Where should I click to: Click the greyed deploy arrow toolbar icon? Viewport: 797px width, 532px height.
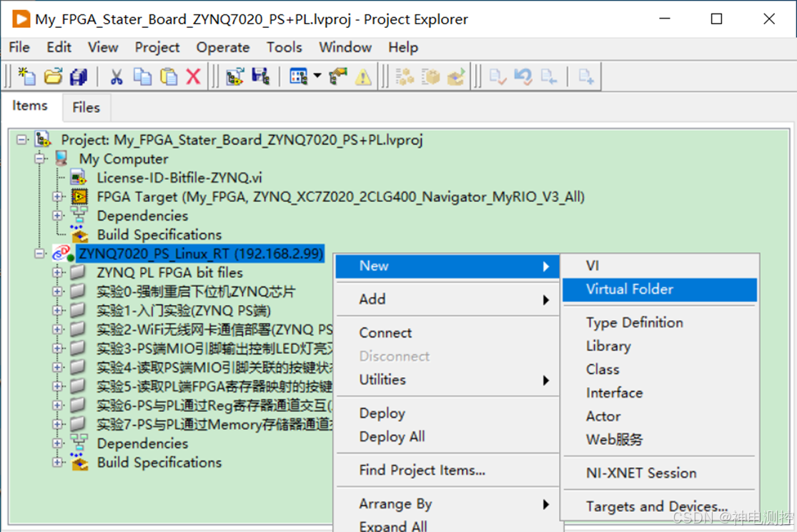click(456, 76)
